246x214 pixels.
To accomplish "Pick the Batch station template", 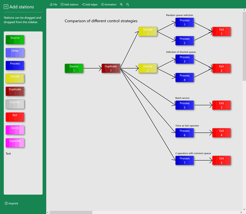I will [15, 130].
